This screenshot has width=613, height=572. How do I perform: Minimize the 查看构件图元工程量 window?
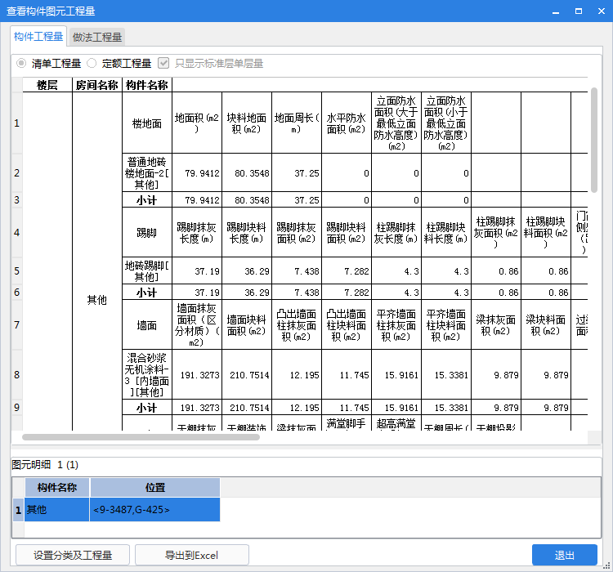tap(556, 11)
